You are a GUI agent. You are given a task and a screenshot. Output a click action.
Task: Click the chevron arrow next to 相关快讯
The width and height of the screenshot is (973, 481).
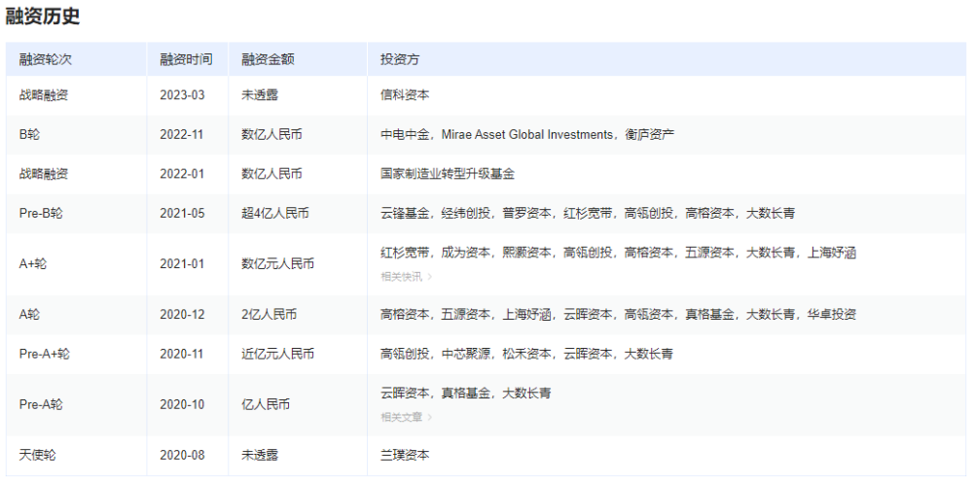tap(429, 276)
